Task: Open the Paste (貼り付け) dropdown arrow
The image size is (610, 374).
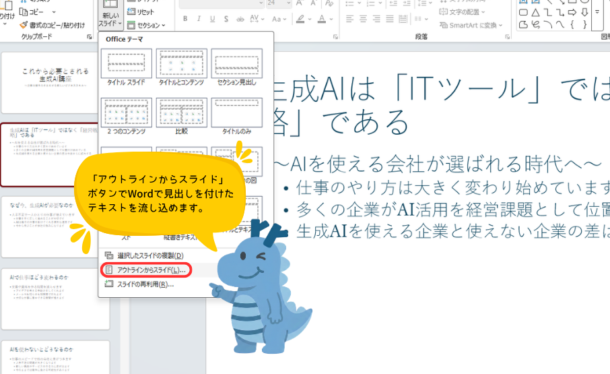Action: pyautogui.click(x=5, y=24)
